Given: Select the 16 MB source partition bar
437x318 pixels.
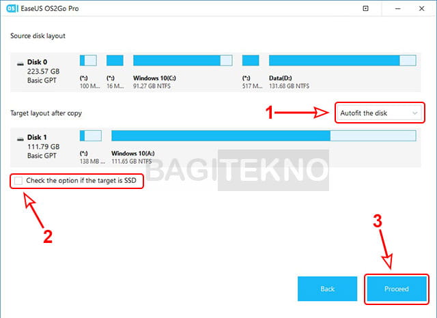Looking at the screenshot, I should 115,61.
